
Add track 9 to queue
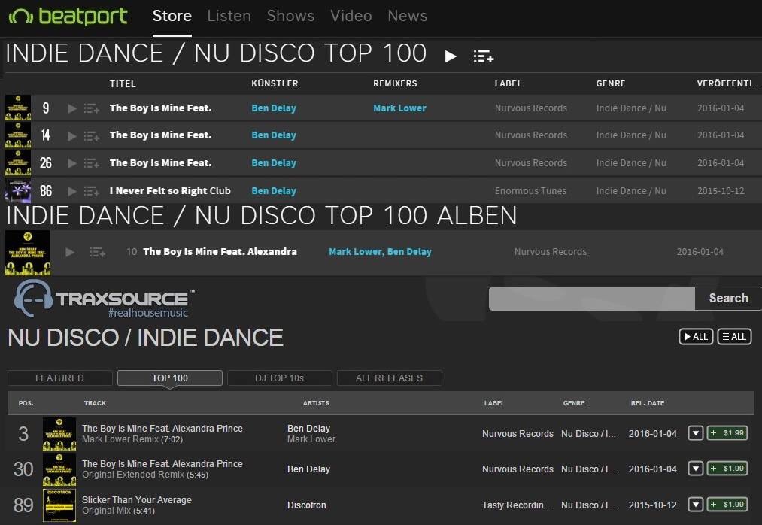[x=91, y=108]
